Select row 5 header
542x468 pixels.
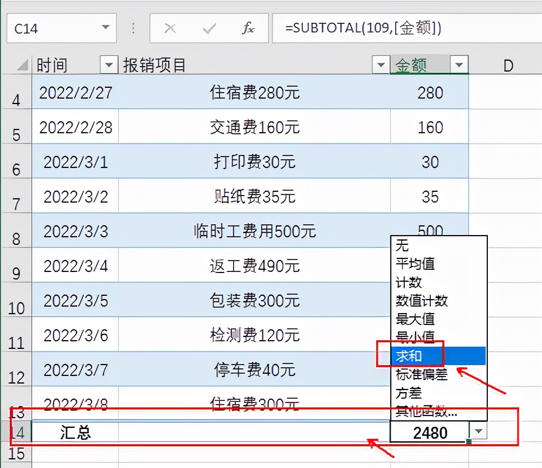pyautogui.click(x=16, y=126)
